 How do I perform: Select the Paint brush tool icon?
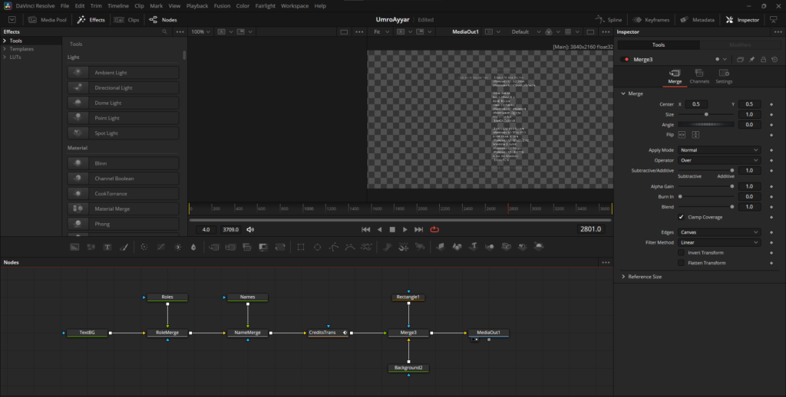click(x=124, y=247)
